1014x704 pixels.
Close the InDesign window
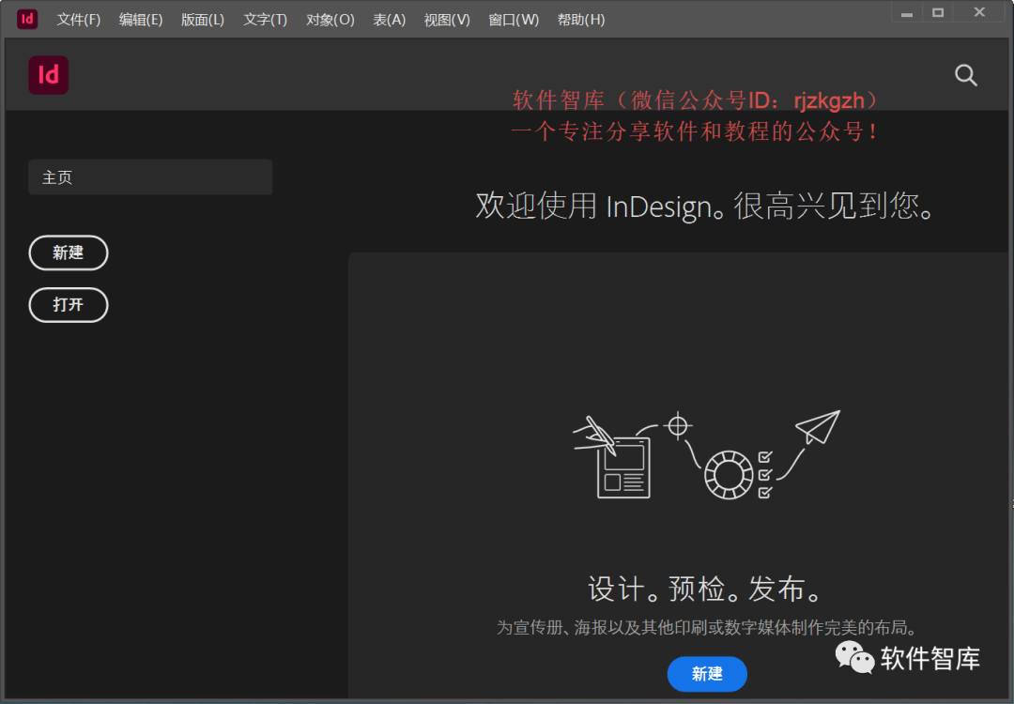click(x=979, y=12)
